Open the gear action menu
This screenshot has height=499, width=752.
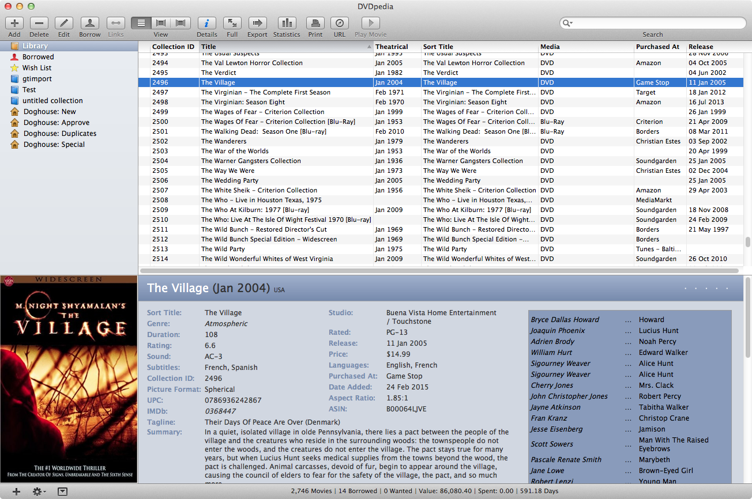click(x=39, y=492)
